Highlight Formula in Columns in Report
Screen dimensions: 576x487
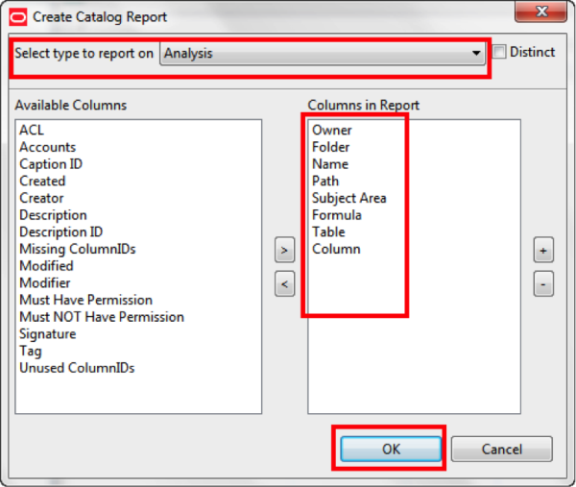[x=337, y=215]
